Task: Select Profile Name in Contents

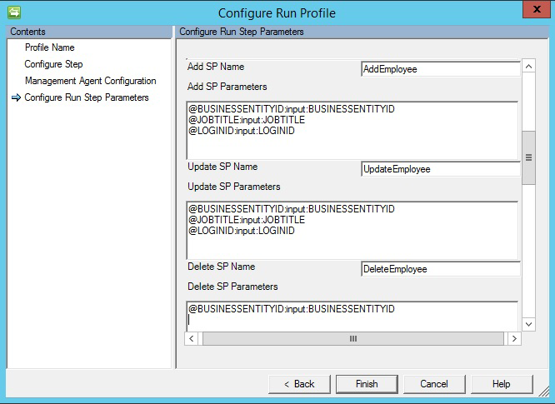Action: pyautogui.click(x=49, y=47)
